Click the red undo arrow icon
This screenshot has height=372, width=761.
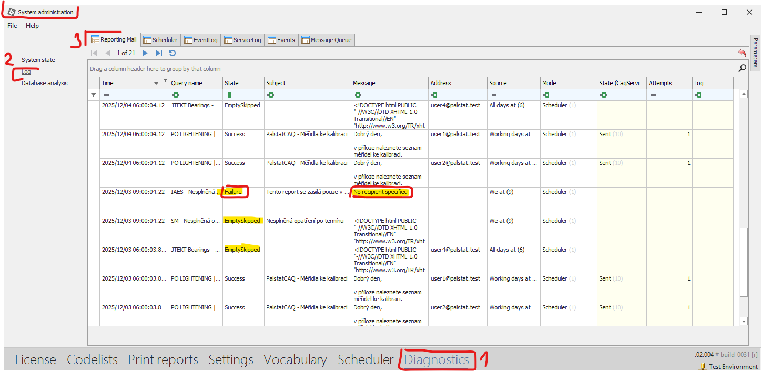coord(742,53)
